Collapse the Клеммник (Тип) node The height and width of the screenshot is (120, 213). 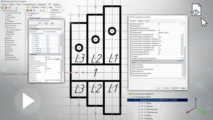tap(132, 97)
